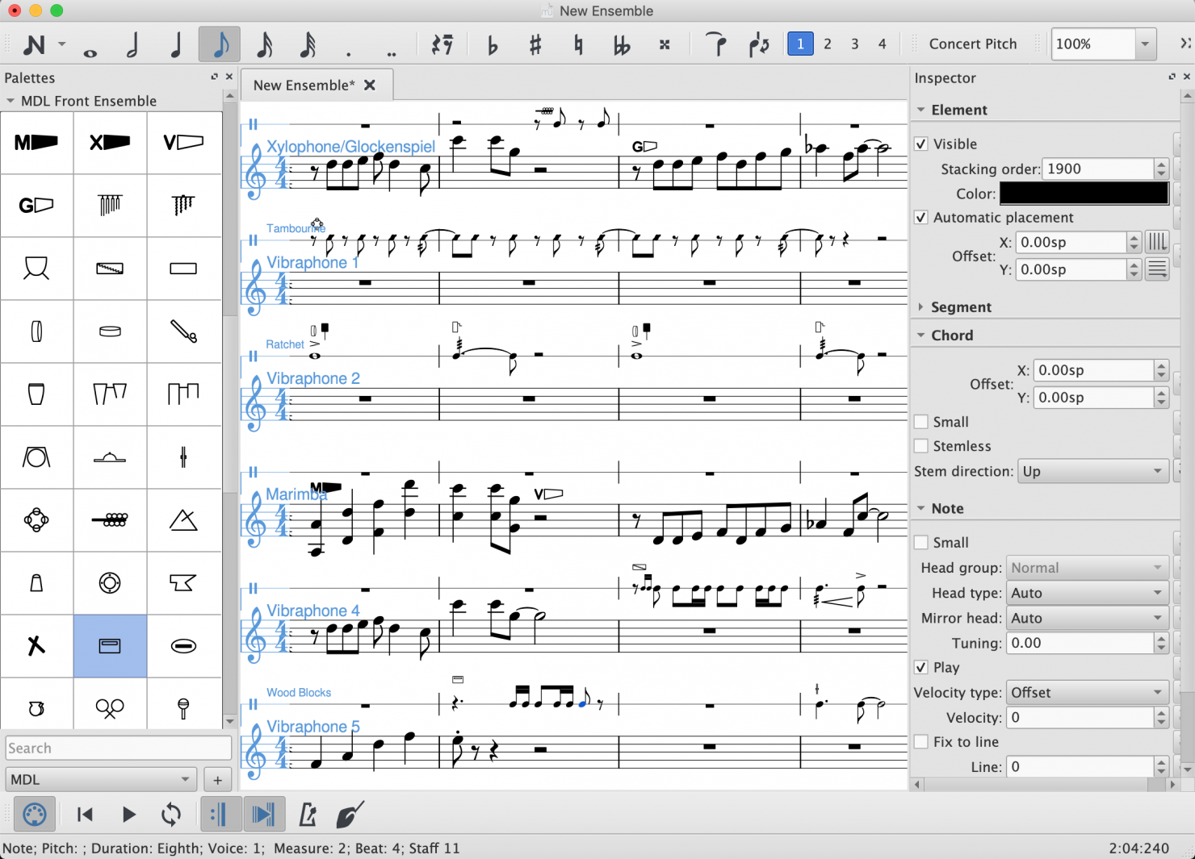The image size is (1195, 859).
Task: Toggle MIDI input on the playback bar
Action: click(x=34, y=814)
